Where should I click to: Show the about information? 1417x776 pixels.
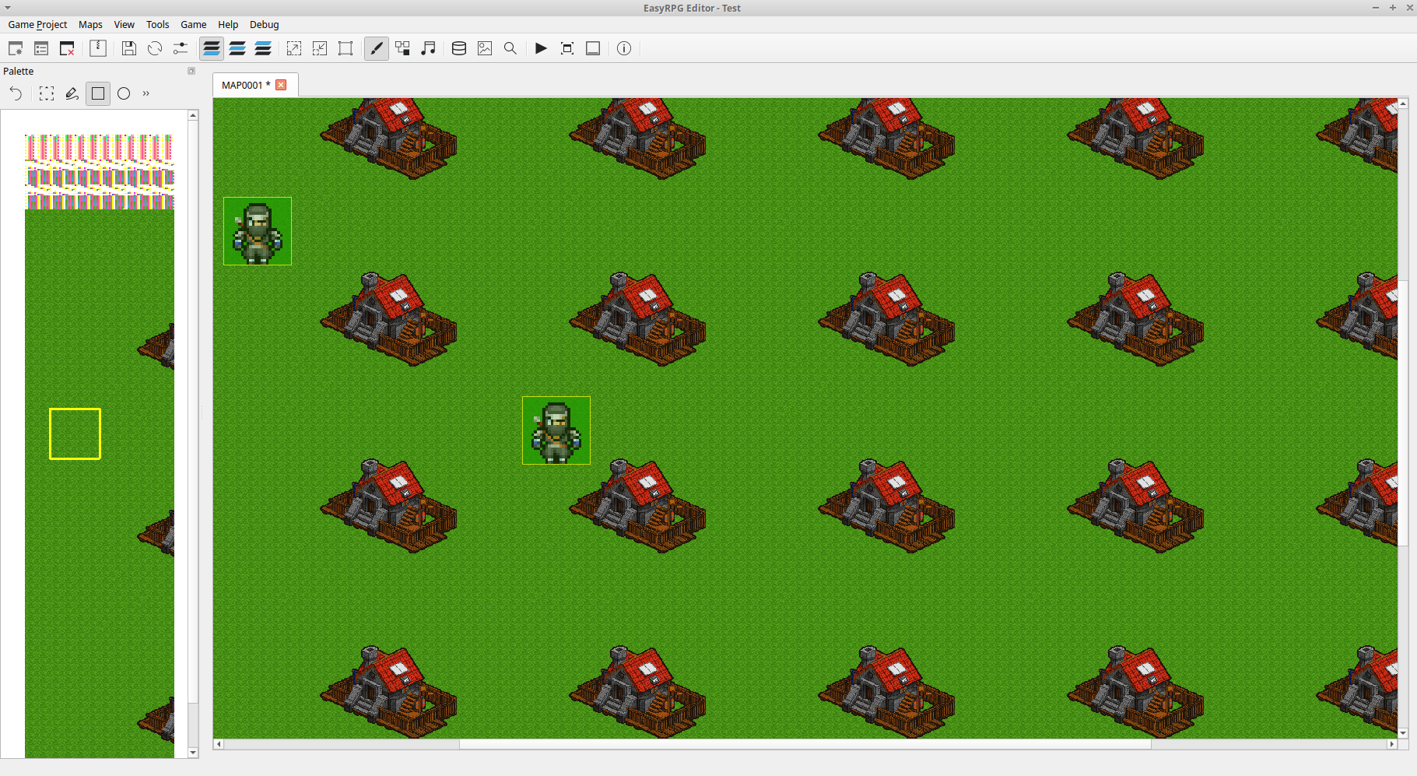pos(624,48)
